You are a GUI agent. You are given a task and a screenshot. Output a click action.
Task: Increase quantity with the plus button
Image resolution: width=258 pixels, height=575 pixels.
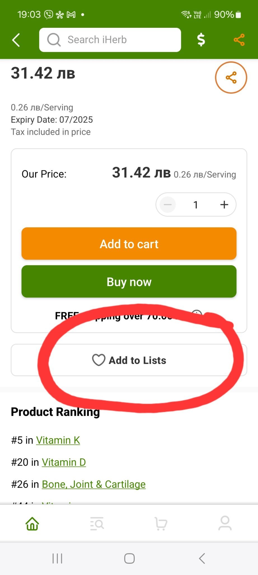224,205
